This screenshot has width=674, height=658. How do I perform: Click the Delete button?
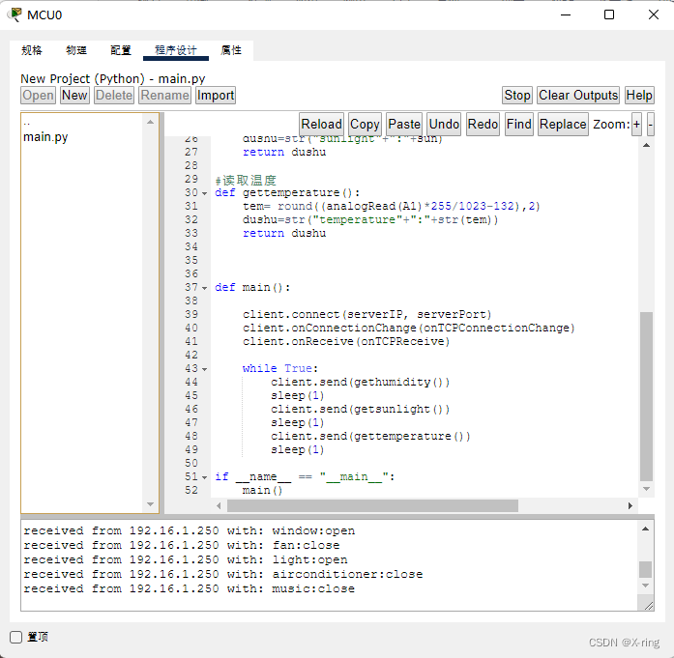click(x=114, y=95)
